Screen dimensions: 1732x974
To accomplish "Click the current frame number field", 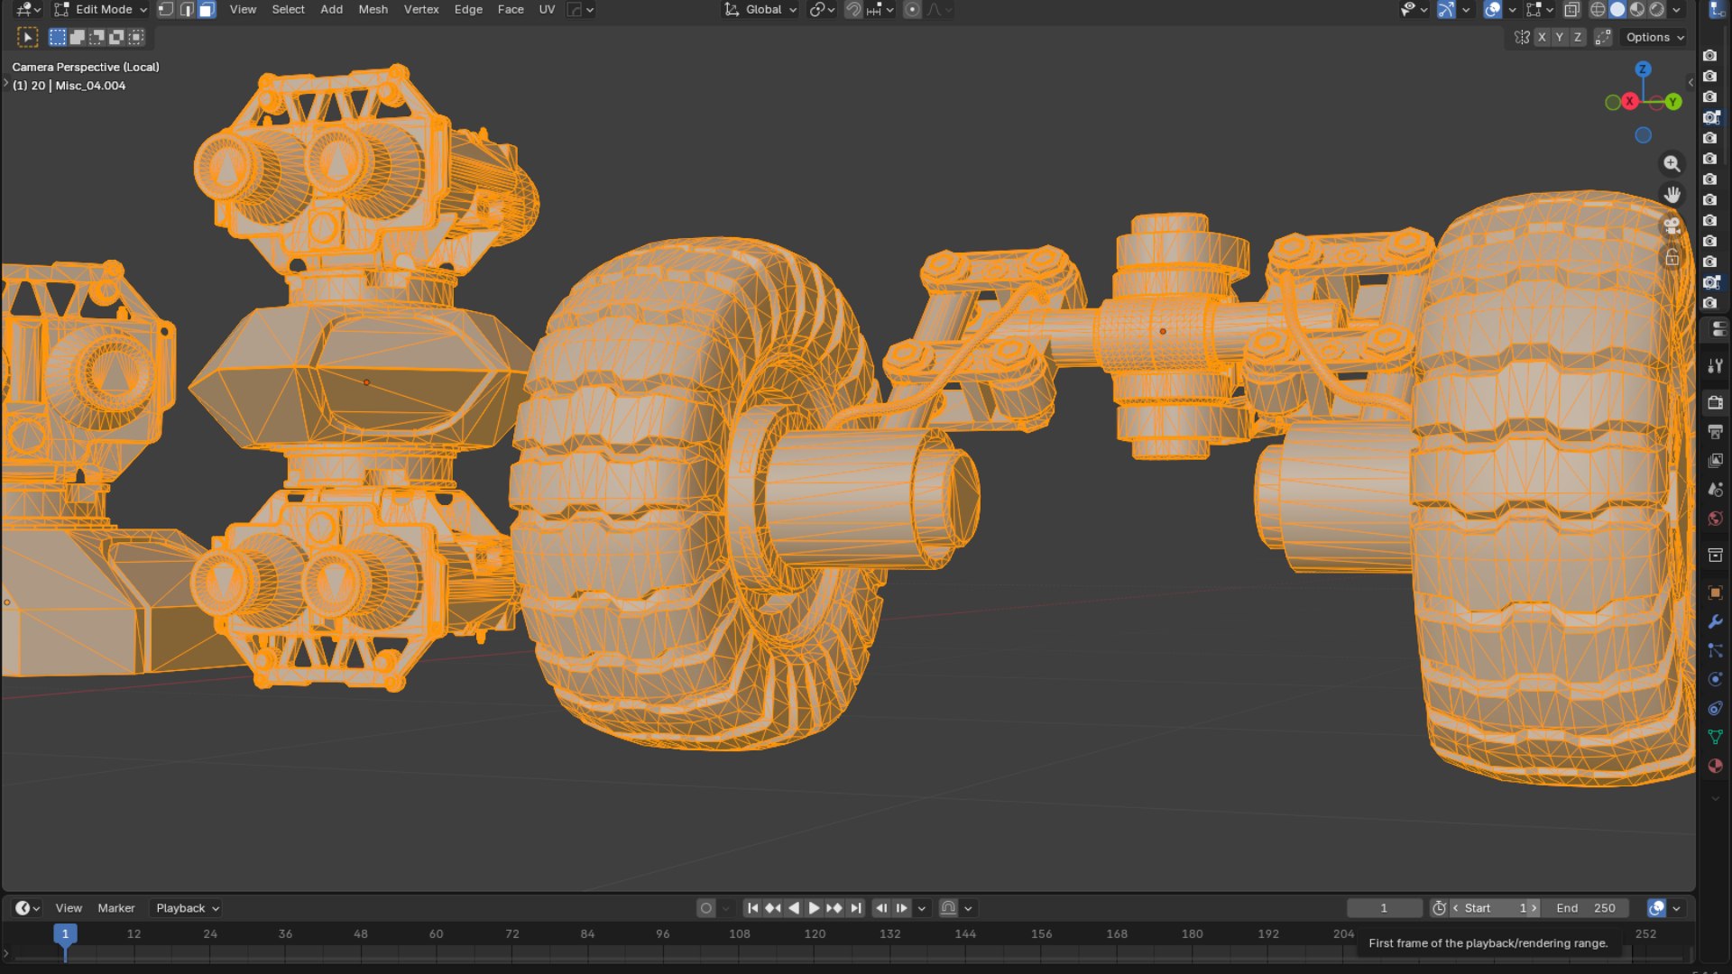I will click(1384, 908).
